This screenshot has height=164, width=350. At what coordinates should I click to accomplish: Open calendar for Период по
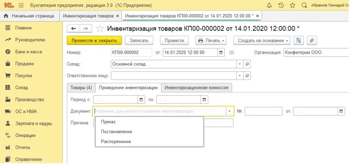[x=204, y=99]
